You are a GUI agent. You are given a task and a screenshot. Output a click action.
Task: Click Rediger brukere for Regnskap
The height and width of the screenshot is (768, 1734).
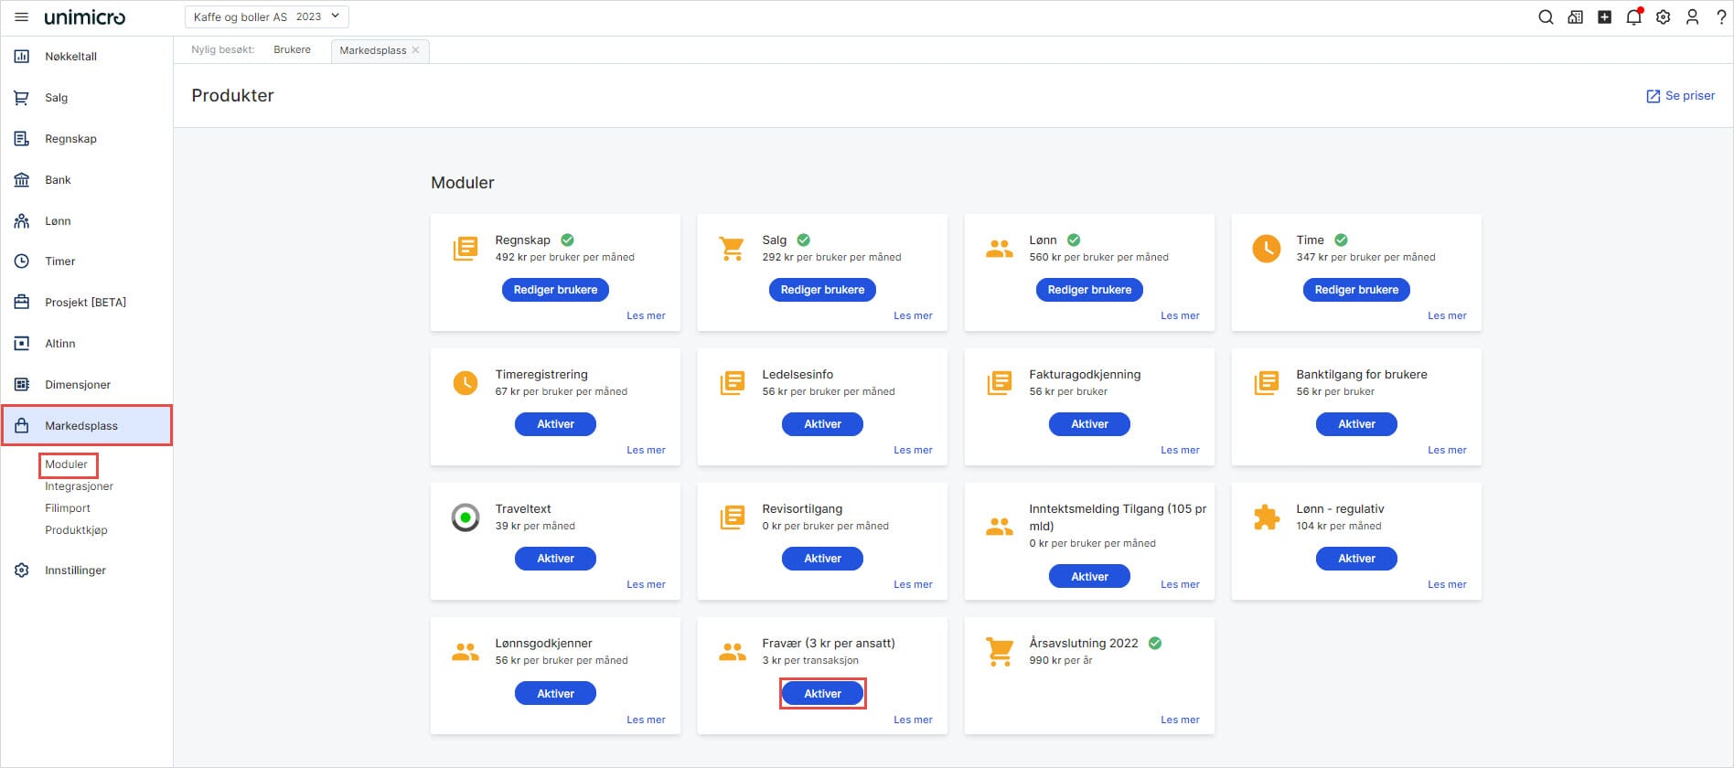[x=555, y=290]
